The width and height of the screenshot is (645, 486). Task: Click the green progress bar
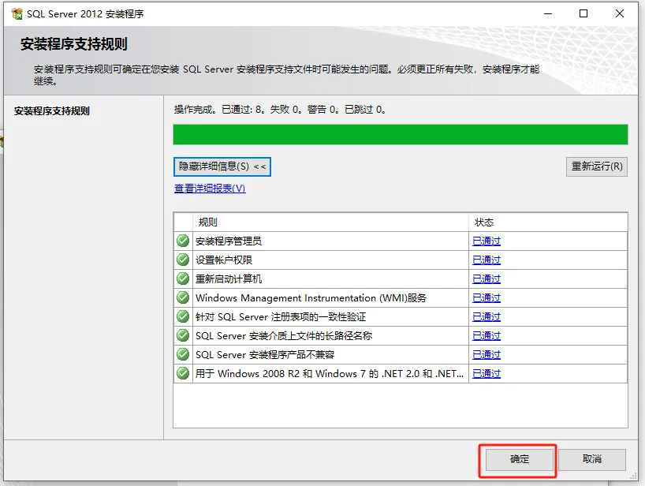pyautogui.click(x=401, y=135)
